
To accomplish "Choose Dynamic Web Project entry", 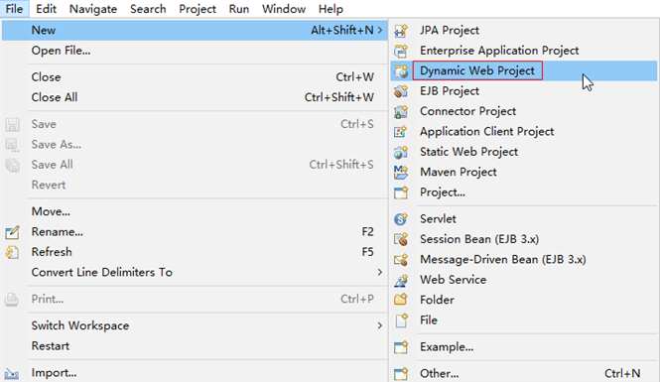I will 524,70.
